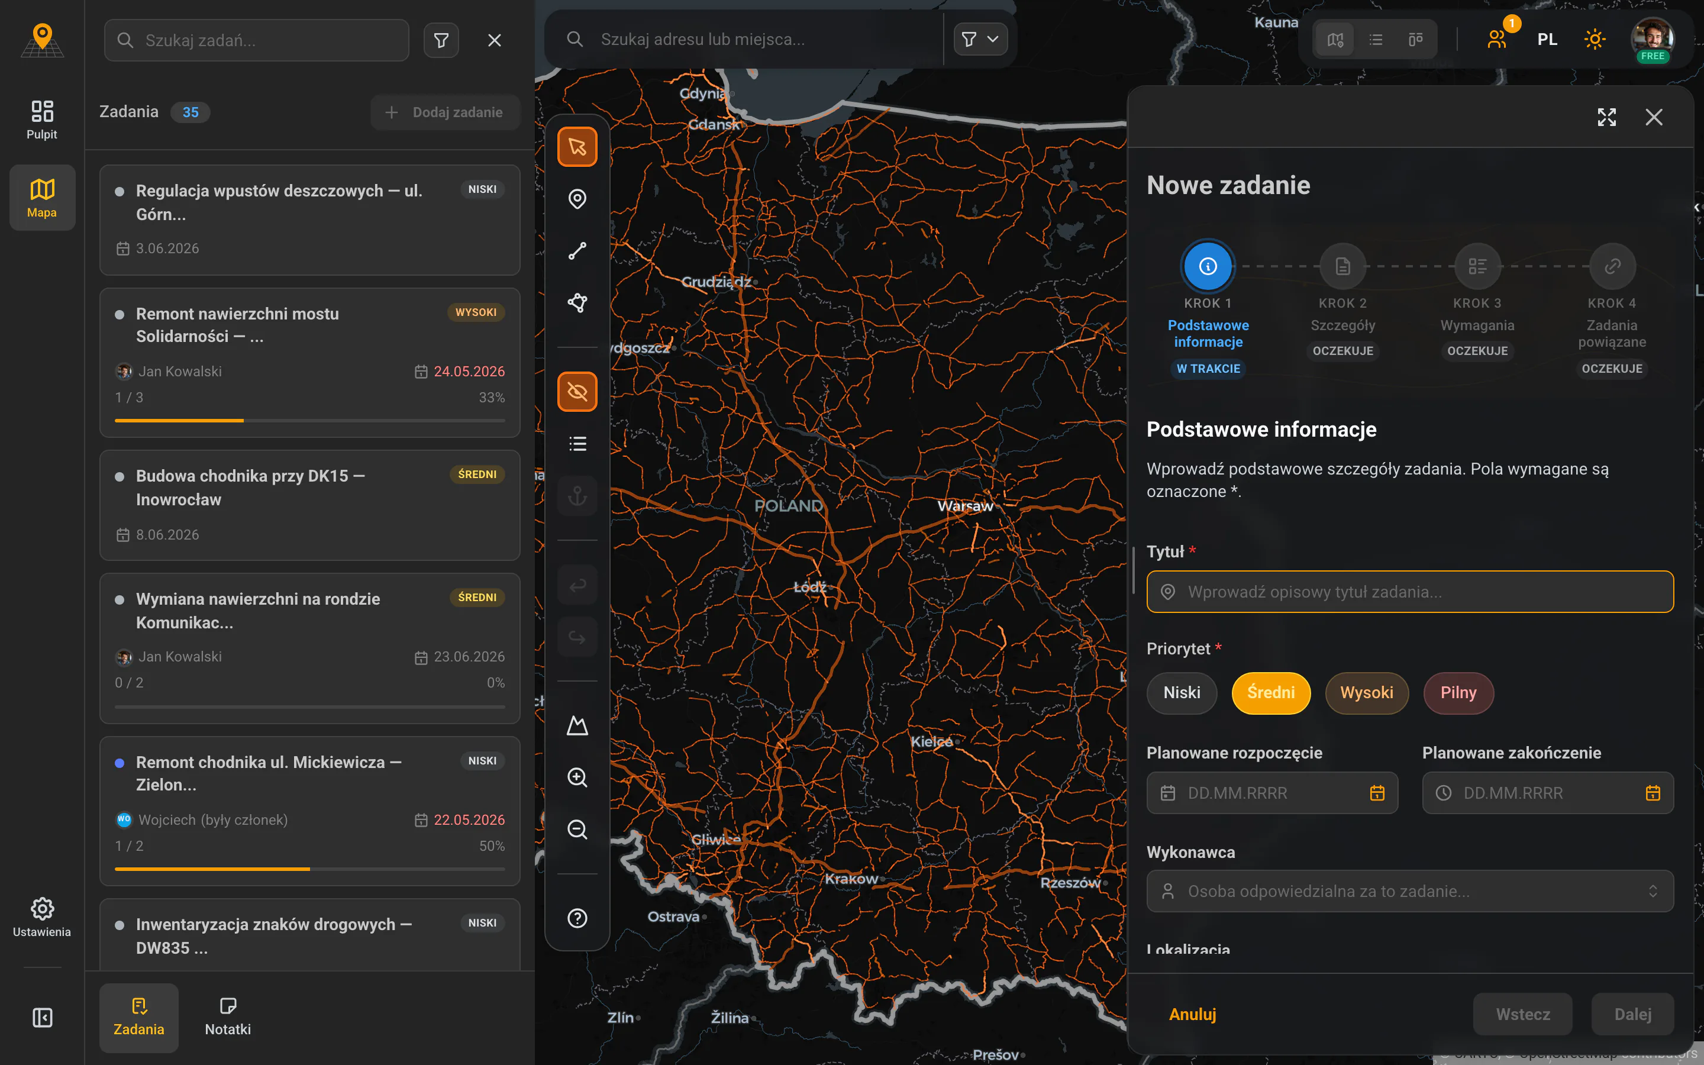Click the Planowane rozpoczęcie date field
Image resolution: width=1704 pixels, height=1065 pixels.
click(x=1271, y=793)
